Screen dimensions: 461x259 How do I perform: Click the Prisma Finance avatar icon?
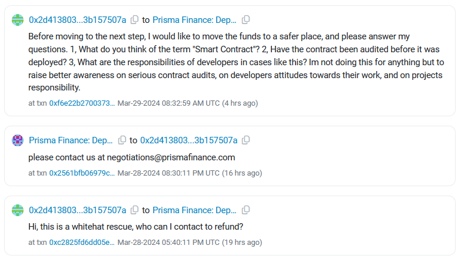coord(18,140)
